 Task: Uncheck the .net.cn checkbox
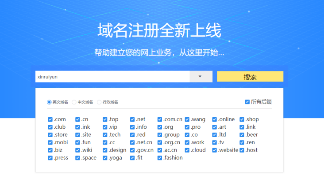coord(132,142)
